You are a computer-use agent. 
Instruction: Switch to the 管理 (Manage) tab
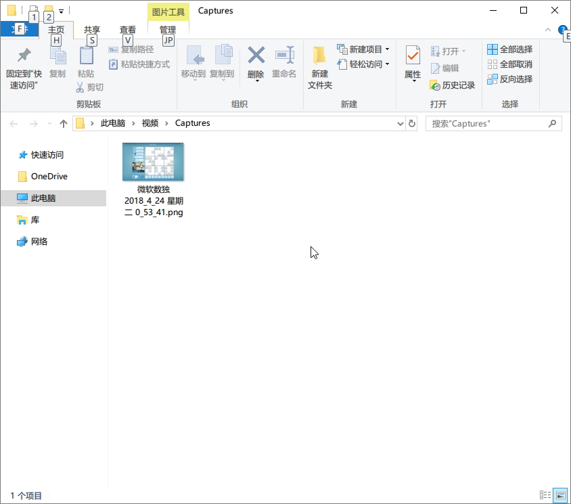[x=168, y=30]
